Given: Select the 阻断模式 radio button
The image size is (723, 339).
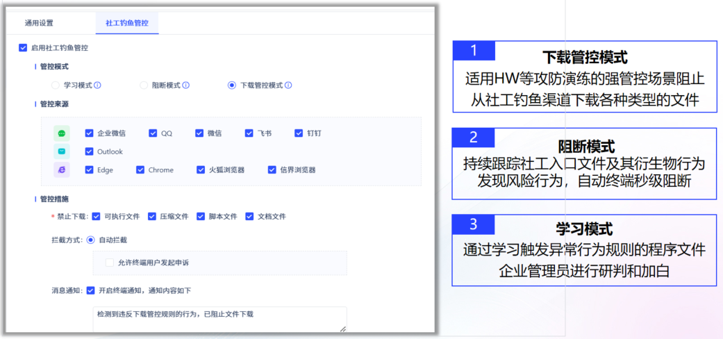Looking at the screenshot, I should coord(144,85).
